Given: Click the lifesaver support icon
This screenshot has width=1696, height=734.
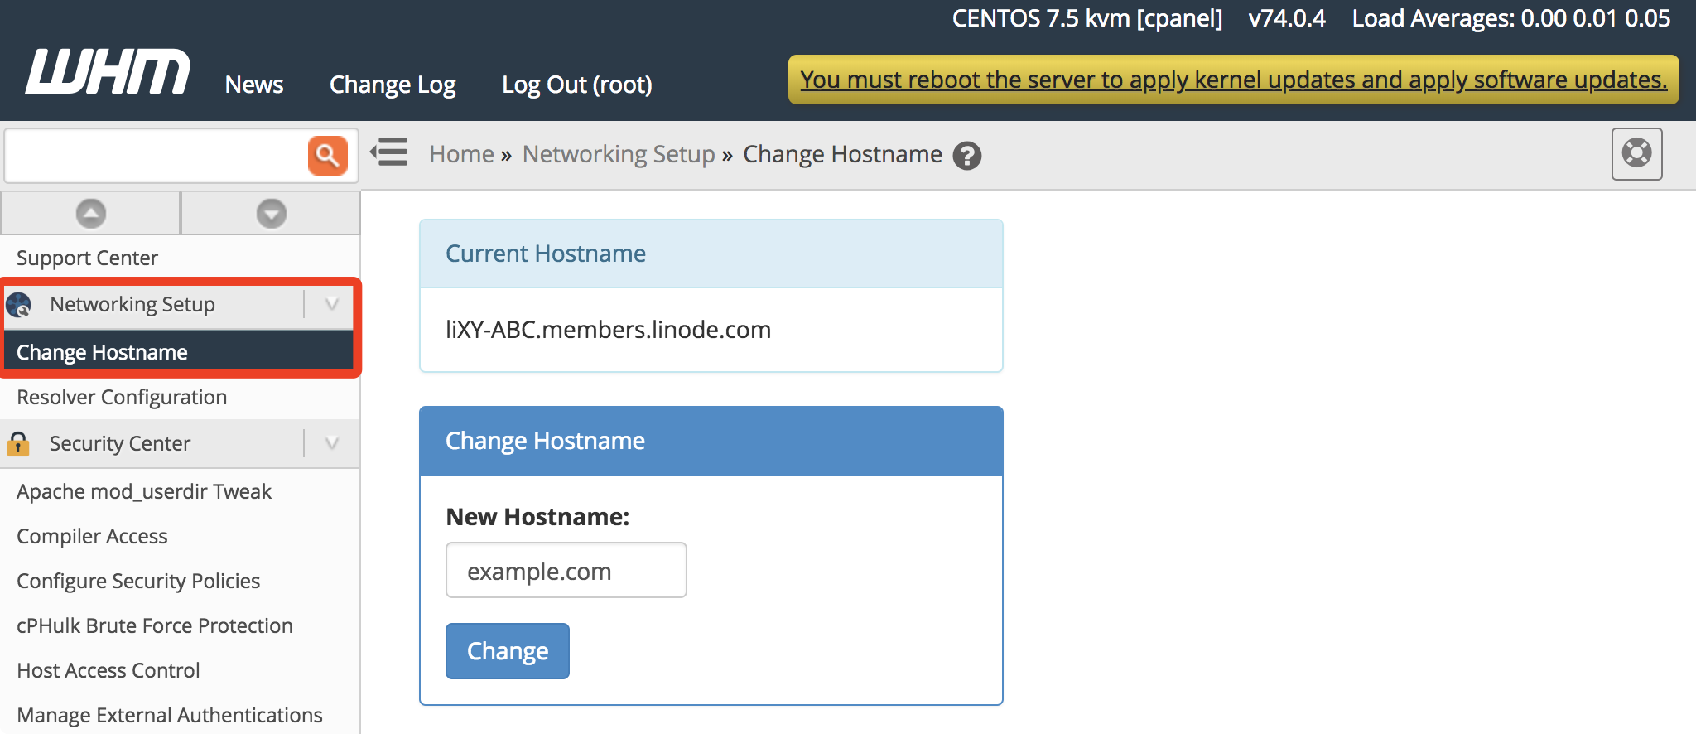Looking at the screenshot, I should click(x=1636, y=153).
